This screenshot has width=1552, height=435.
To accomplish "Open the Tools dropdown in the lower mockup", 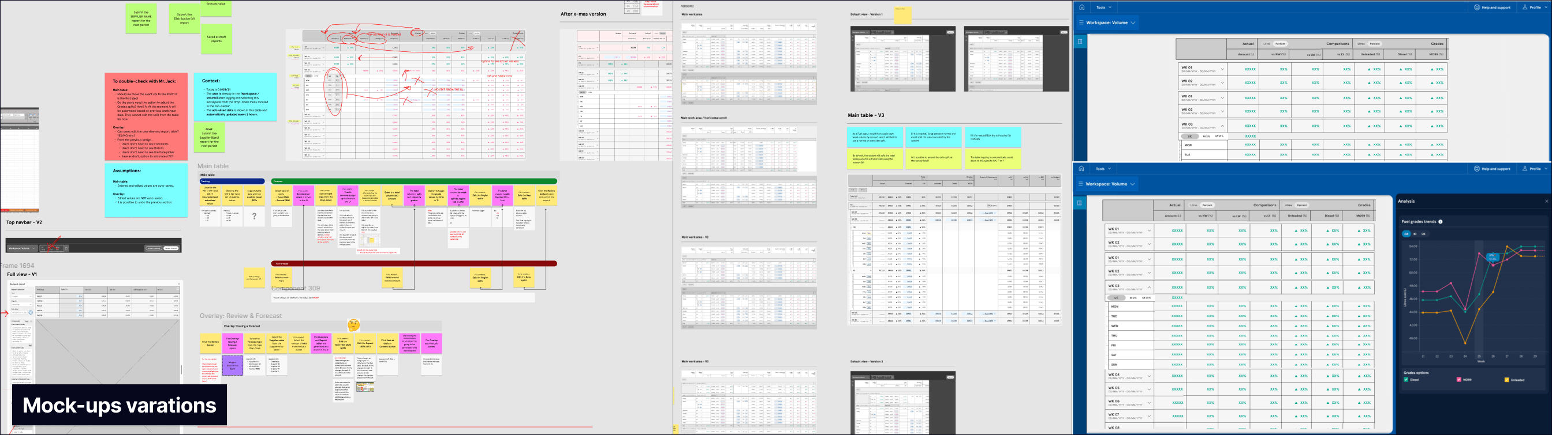I will coord(1104,169).
